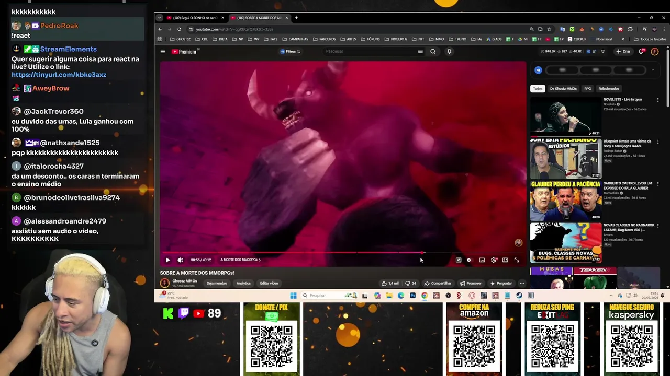Open the Ghostz MMOs channel avatar
This screenshot has height=376, width=670.
[165, 283]
